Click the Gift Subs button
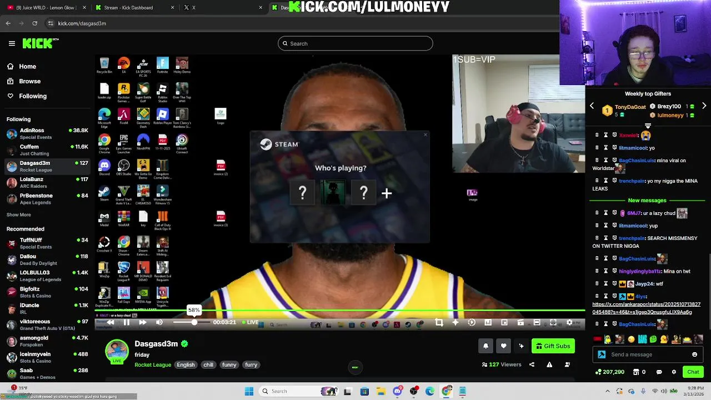 click(553, 346)
